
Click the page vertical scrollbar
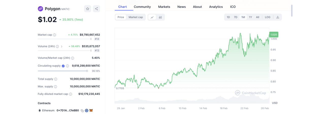(292, 10)
